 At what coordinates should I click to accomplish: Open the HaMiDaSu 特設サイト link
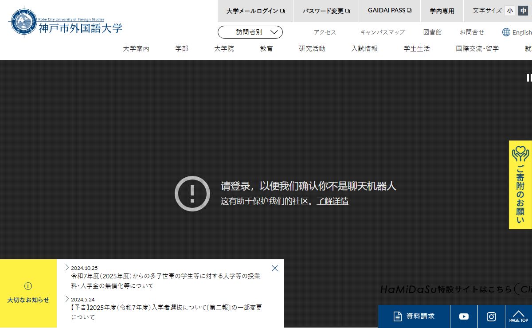pyautogui.click(x=456, y=289)
